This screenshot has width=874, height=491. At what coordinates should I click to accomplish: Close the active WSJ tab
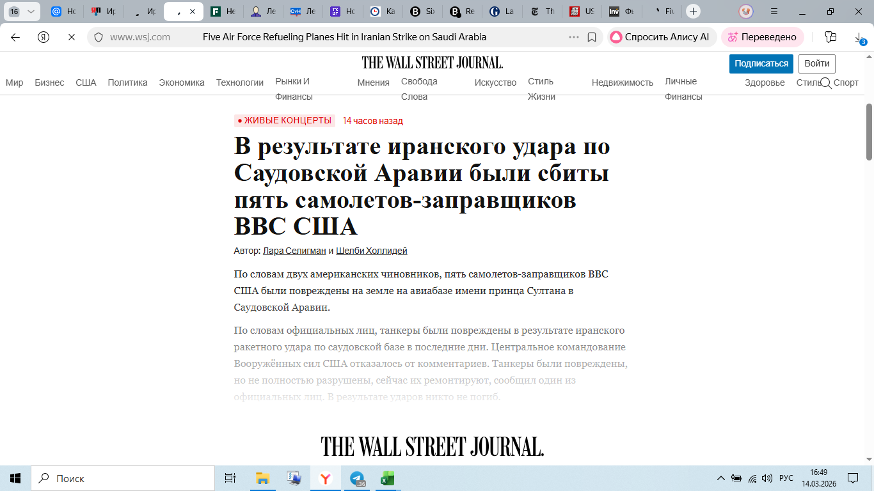coord(193,12)
